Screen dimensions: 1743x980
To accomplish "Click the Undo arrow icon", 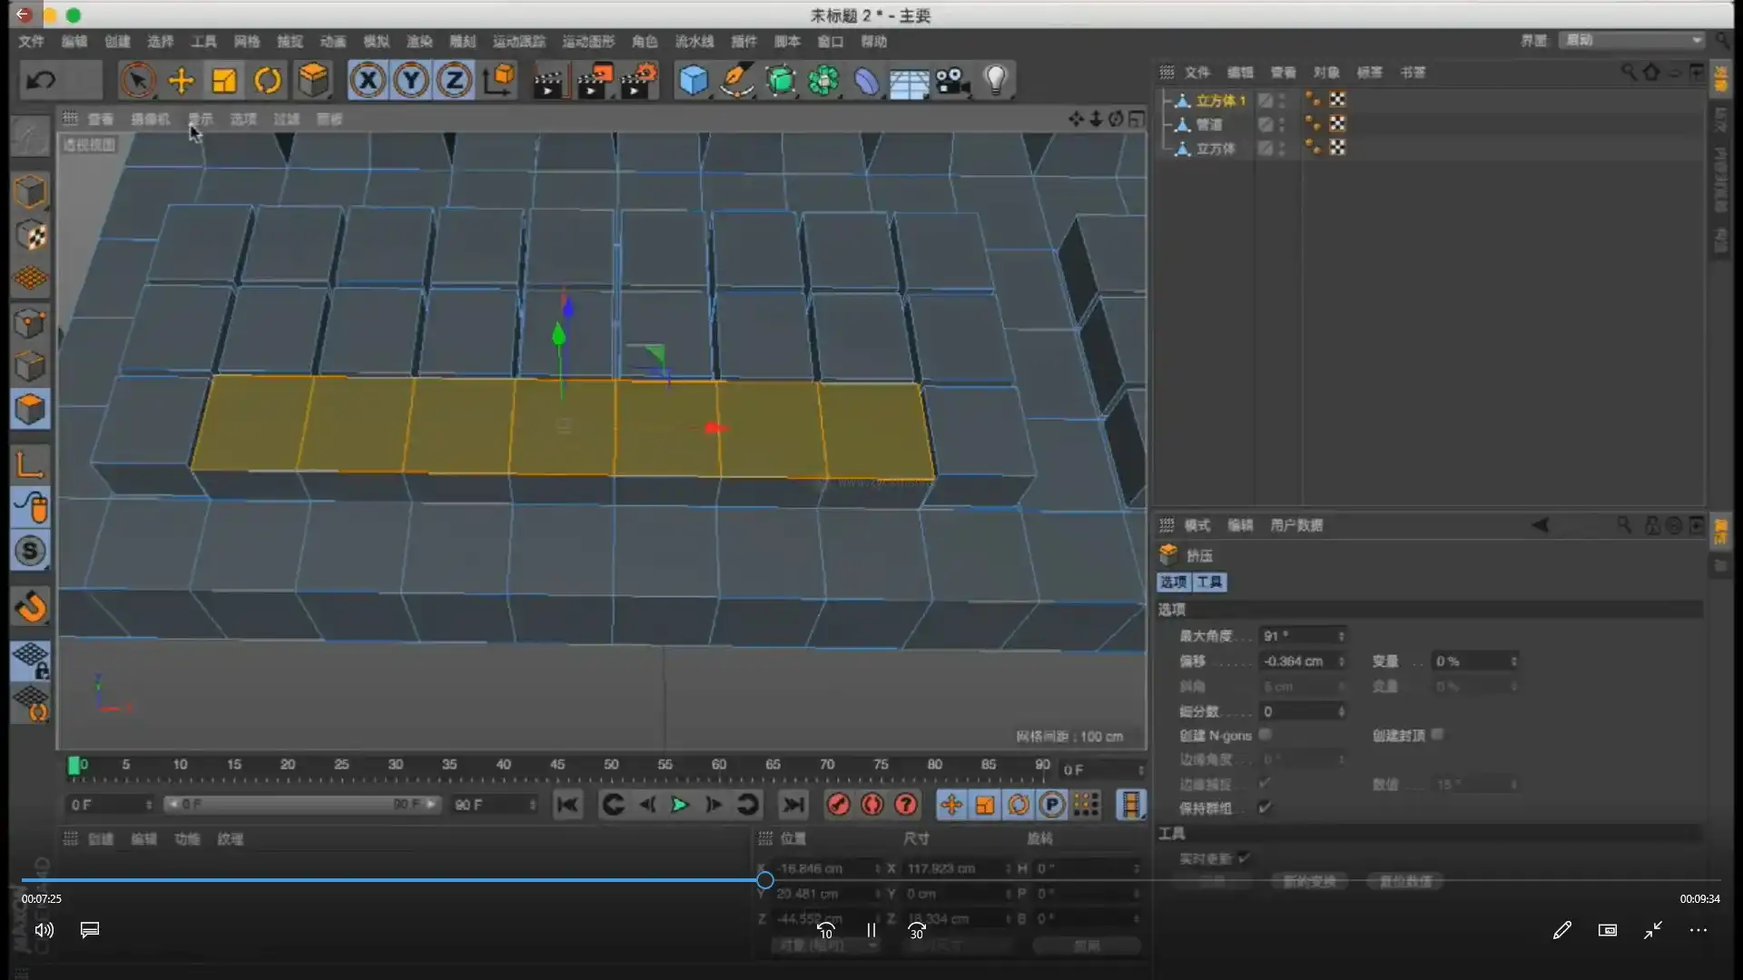I will tap(41, 81).
